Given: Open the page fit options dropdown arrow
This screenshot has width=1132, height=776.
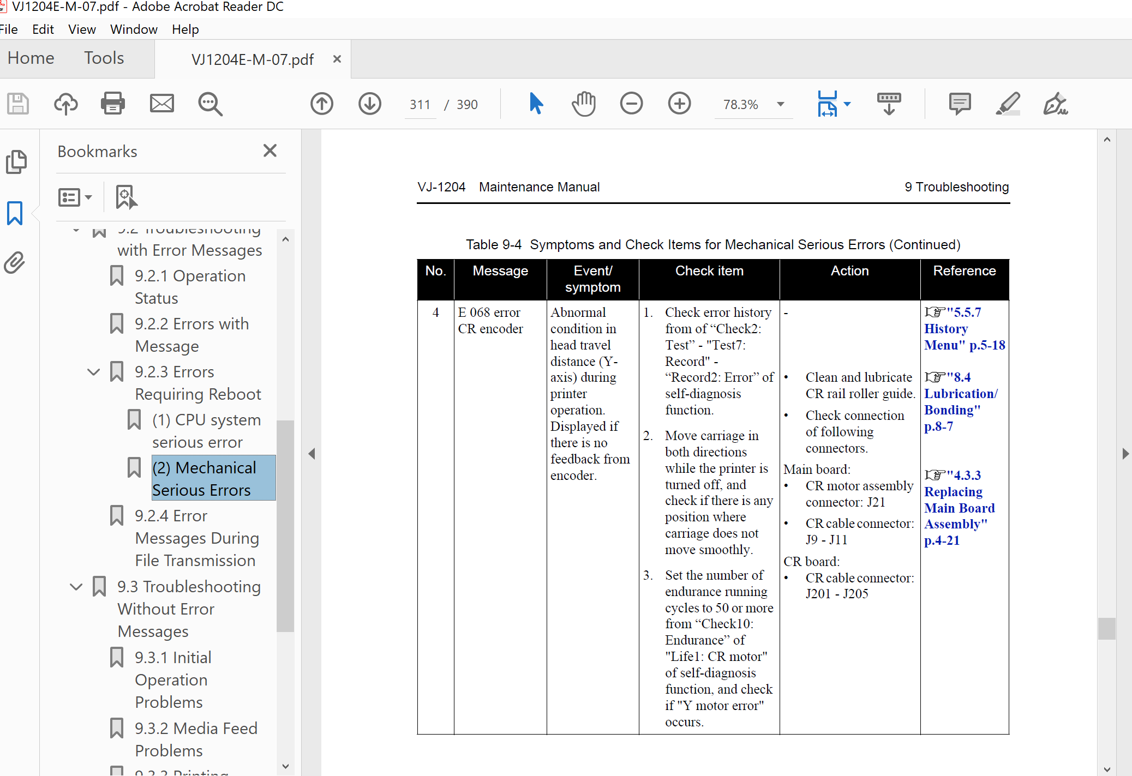Looking at the screenshot, I should point(847,104).
